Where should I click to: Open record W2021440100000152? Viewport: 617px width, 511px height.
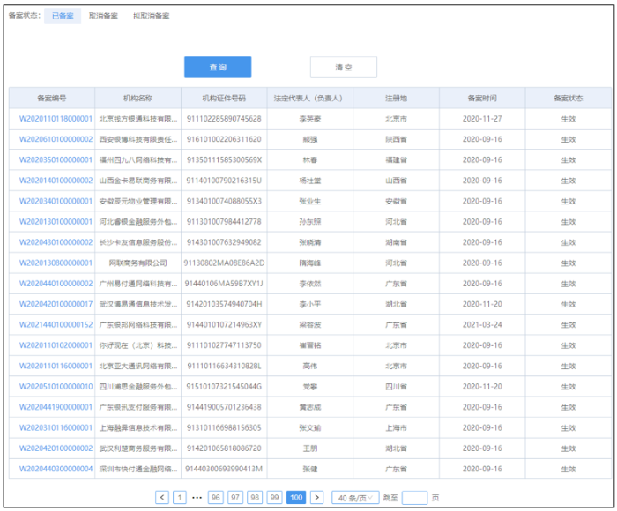[56, 324]
